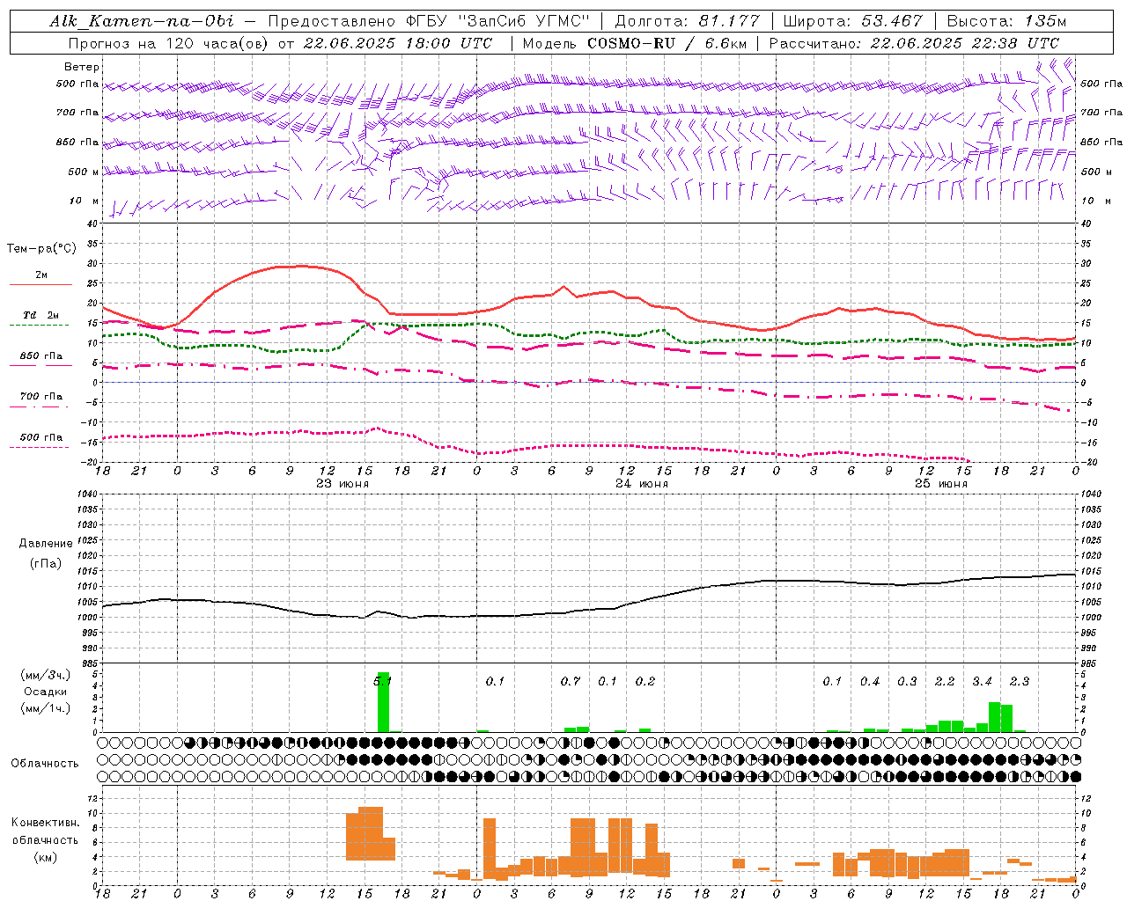Click the Ветер wind panel label
Viewport: 1127px width, 901px height.
click(82, 67)
